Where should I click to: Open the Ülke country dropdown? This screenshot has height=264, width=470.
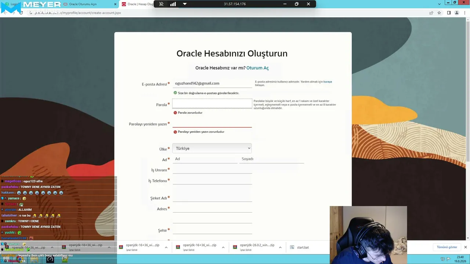point(212,148)
